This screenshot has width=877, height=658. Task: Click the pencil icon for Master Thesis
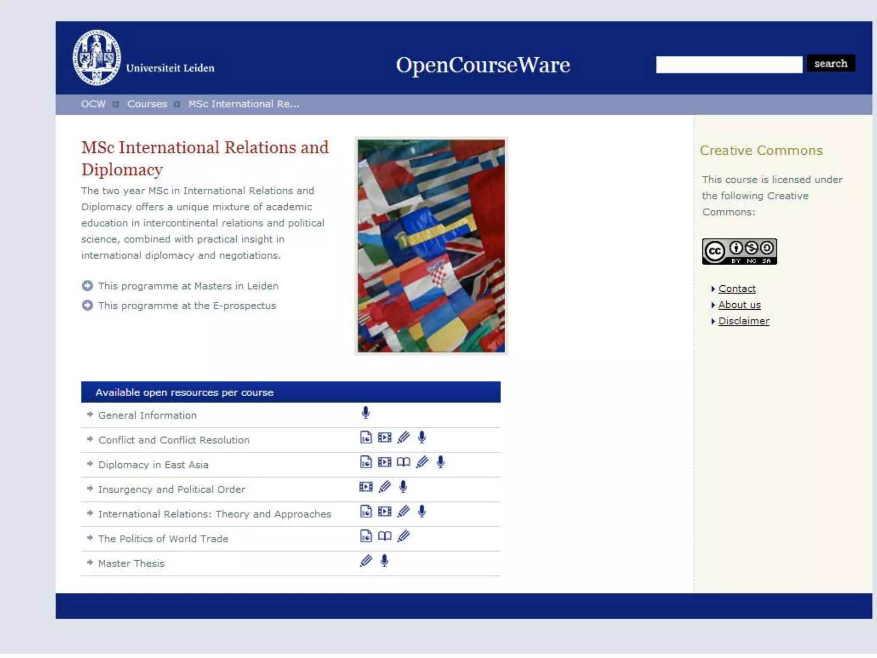click(366, 561)
